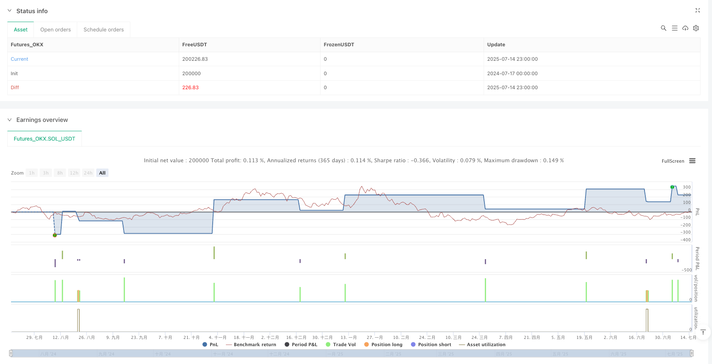Switch to the Schedule orders tab

click(x=104, y=30)
